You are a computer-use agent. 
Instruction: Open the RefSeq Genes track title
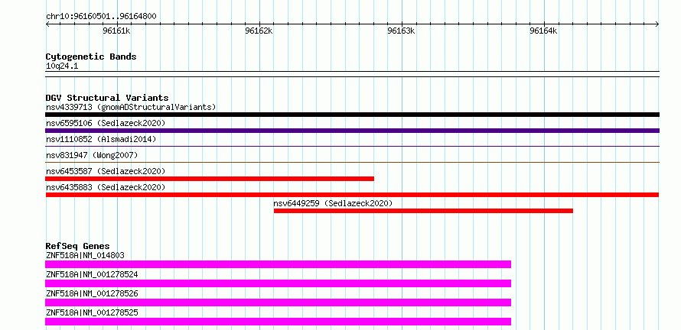tap(78, 246)
